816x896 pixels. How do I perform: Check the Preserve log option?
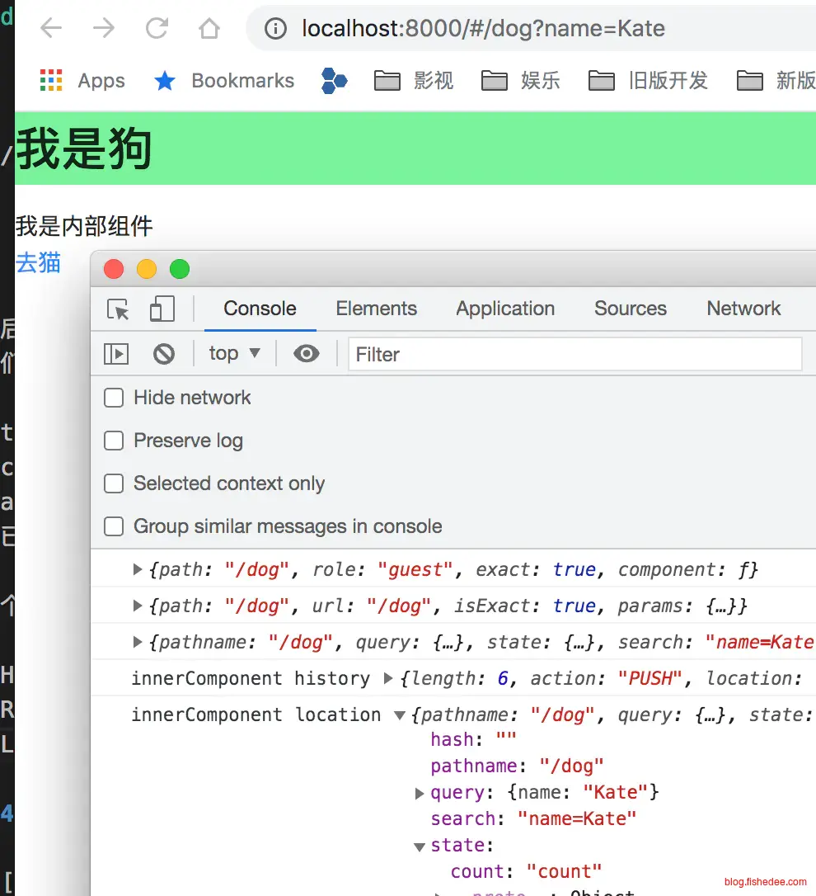pos(114,441)
